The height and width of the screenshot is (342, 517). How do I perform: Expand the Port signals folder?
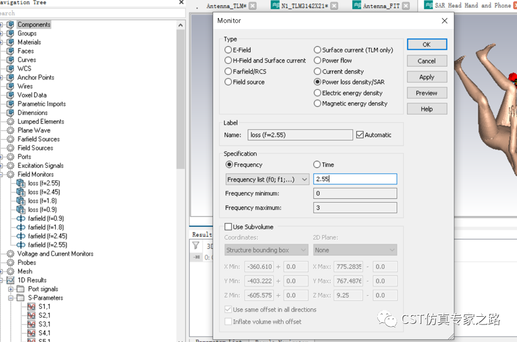(11, 289)
